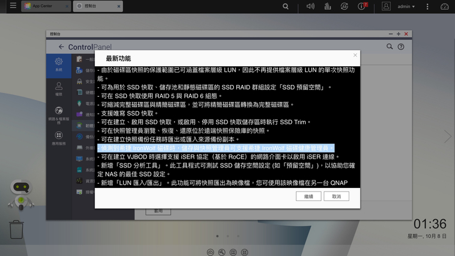Click first bottom dock cloud icon
The height and width of the screenshot is (256, 455).
(211, 252)
